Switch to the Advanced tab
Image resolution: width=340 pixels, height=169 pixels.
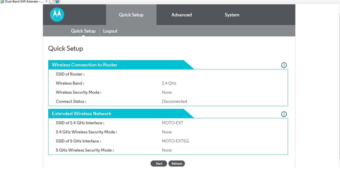[181, 14]
